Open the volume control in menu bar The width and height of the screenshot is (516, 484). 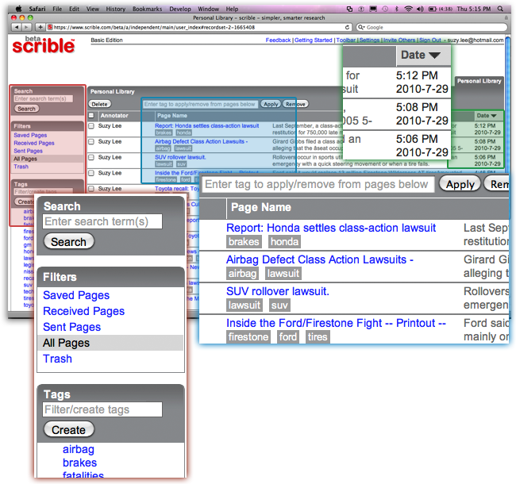(x=420, y=9)
